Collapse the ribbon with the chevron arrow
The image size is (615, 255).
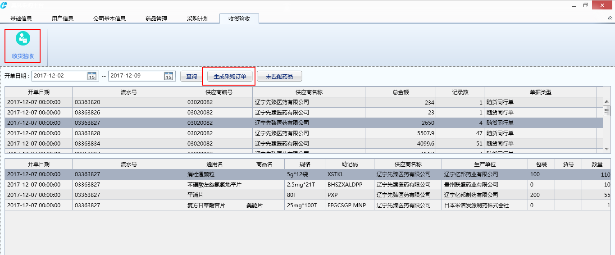pyautogui.click(x=610, y=19)
